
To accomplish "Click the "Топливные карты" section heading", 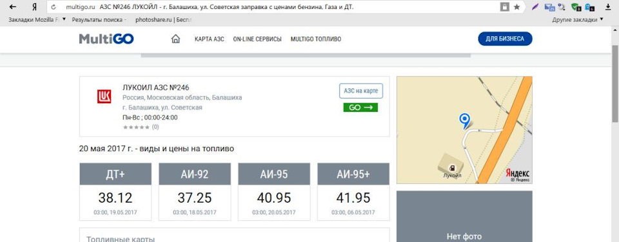I will (x=121, y=239).
